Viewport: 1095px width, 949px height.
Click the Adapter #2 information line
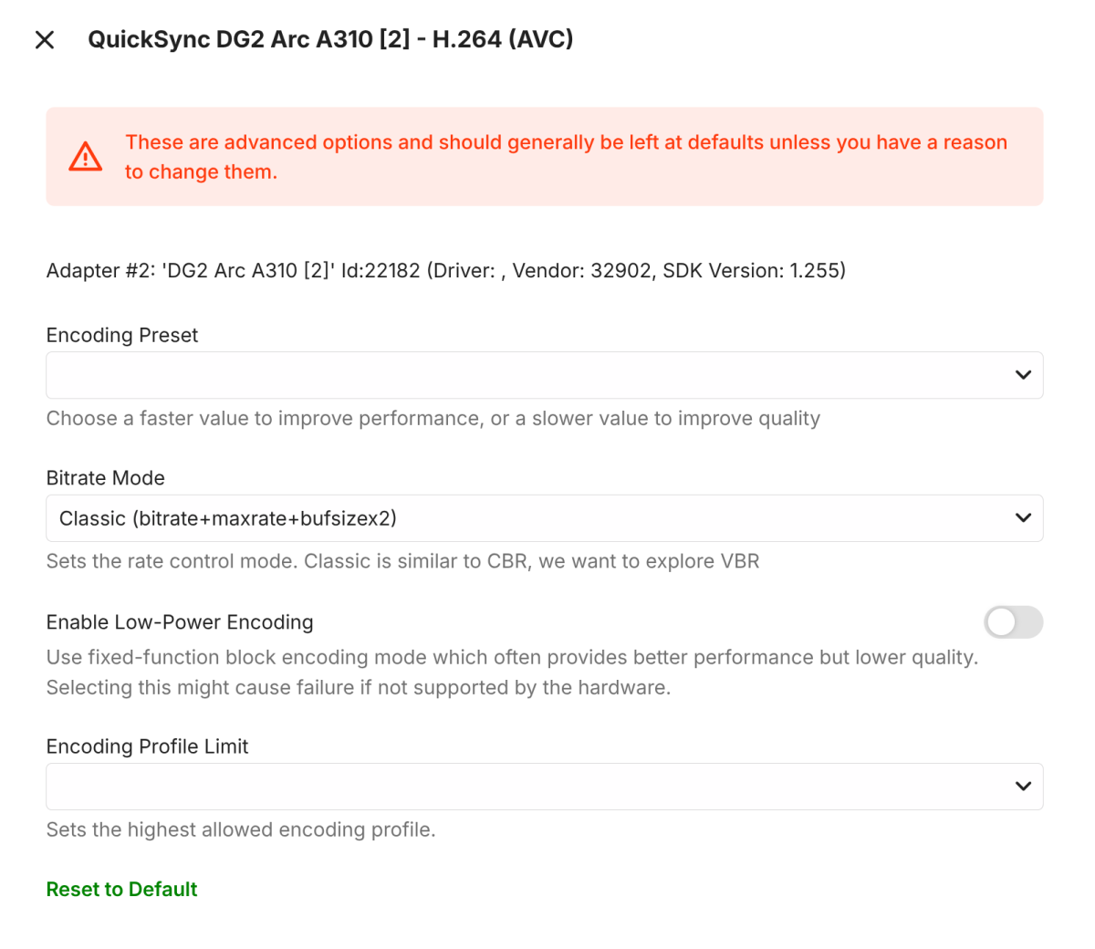coord(446,270)
